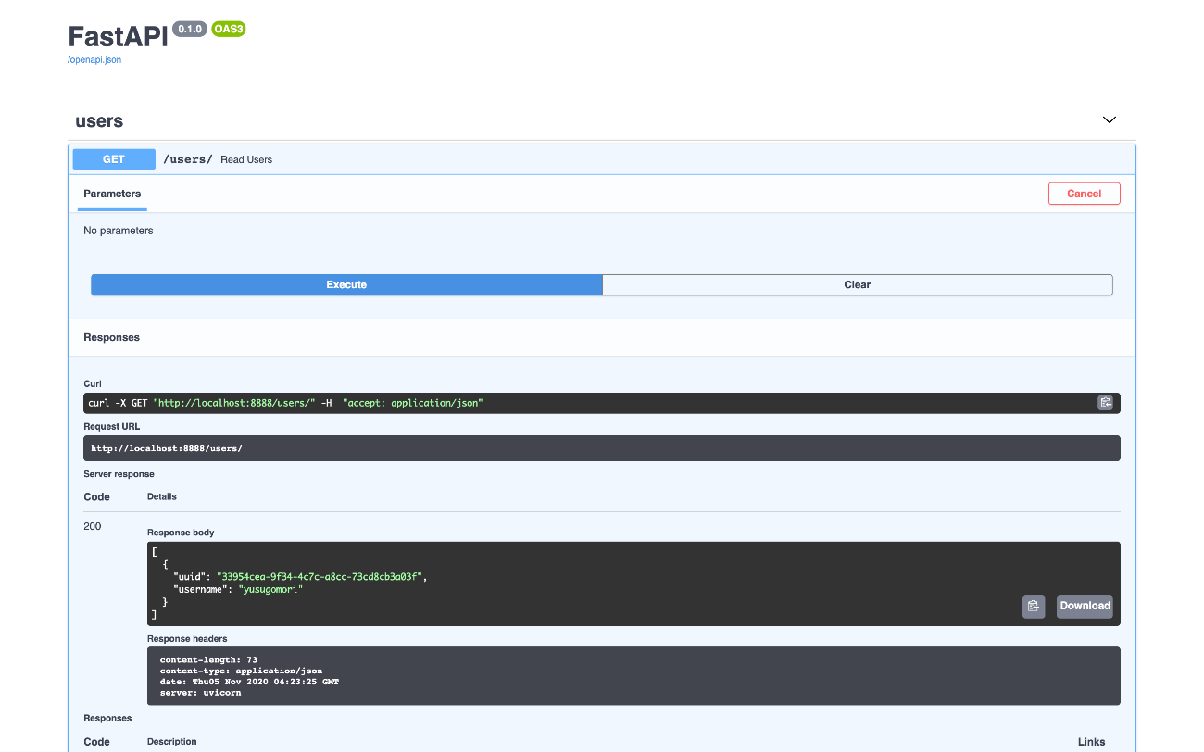
Task: Open the /openapi.json link
Action: pos(94,59)
